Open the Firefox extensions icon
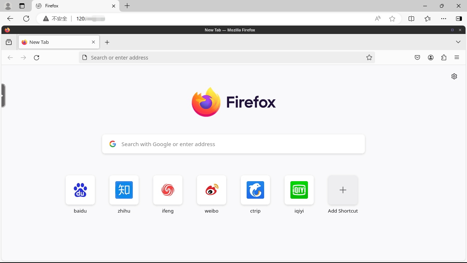 [444, 57]
